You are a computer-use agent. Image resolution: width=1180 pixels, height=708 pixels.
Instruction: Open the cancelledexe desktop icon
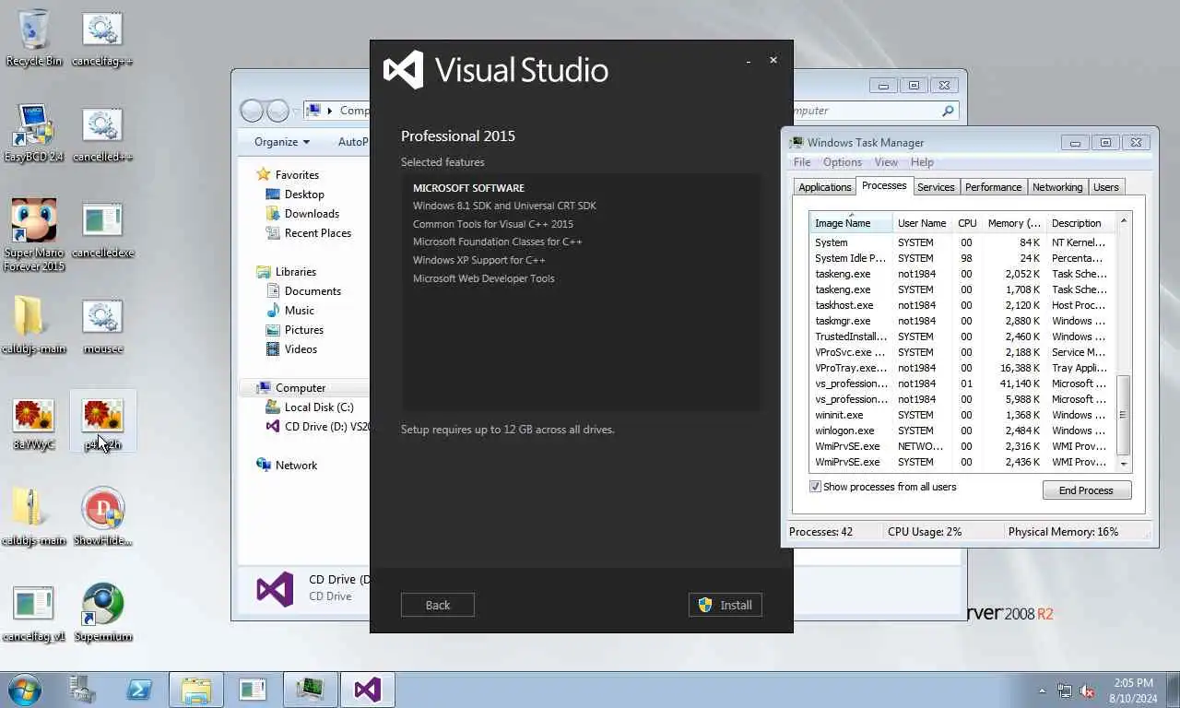tap(102, 229)
